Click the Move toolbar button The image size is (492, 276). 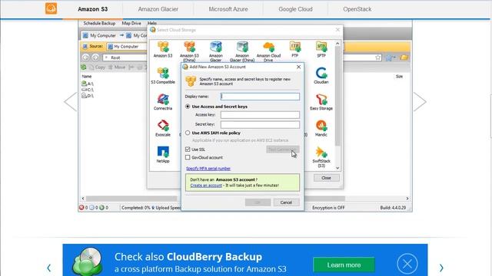coord(117,67)
